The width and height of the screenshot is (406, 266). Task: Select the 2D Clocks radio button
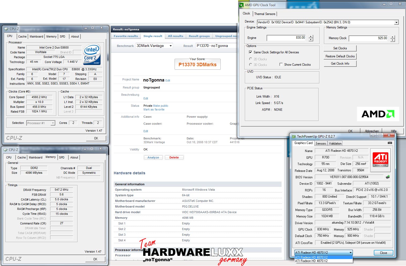pyautogui.click(x=250, y=59)
